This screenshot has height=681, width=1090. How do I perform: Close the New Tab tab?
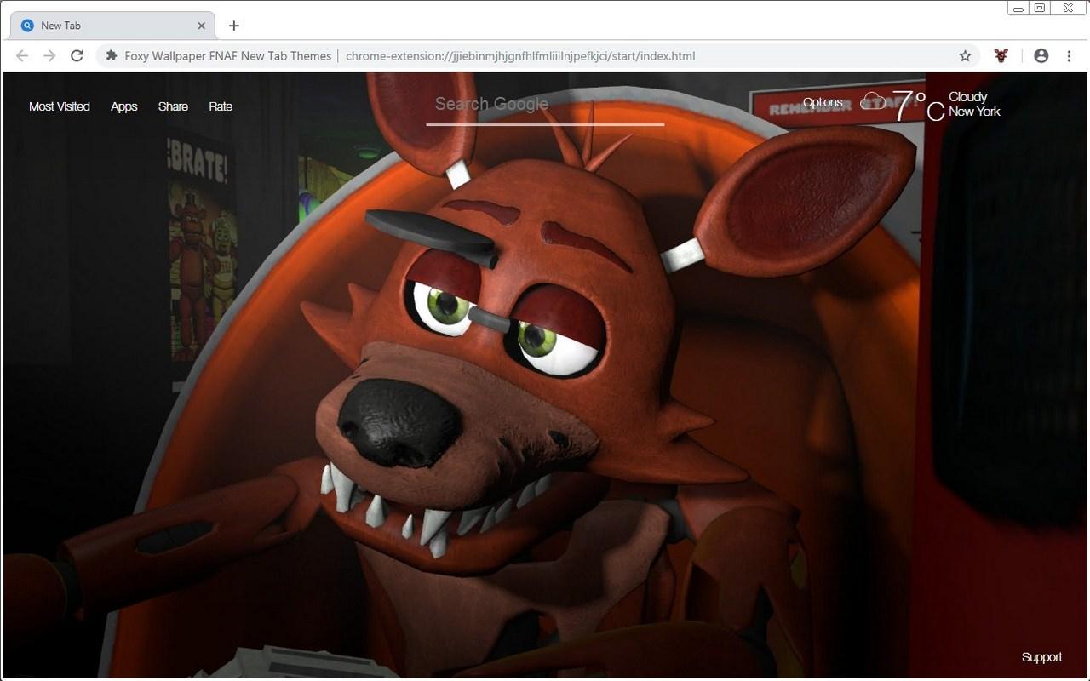coord(202,26)
